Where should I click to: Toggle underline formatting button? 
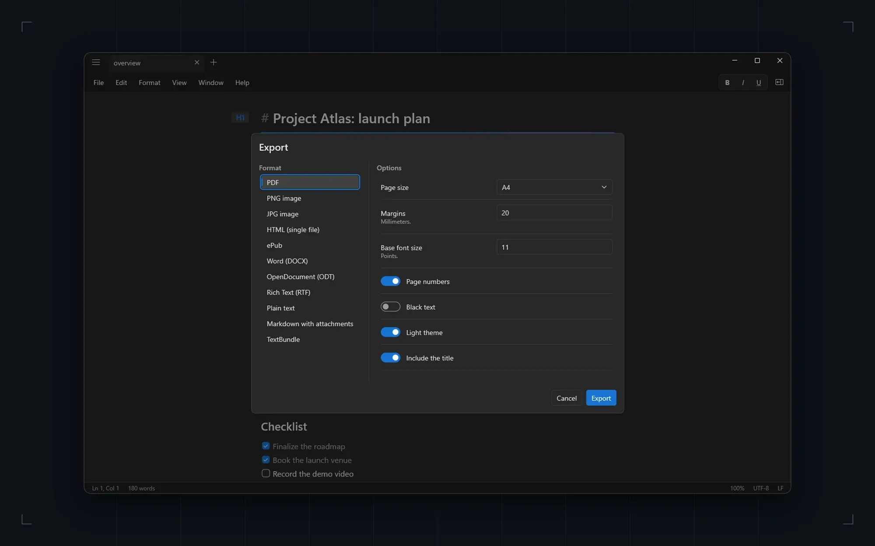[x=759, y=83]
